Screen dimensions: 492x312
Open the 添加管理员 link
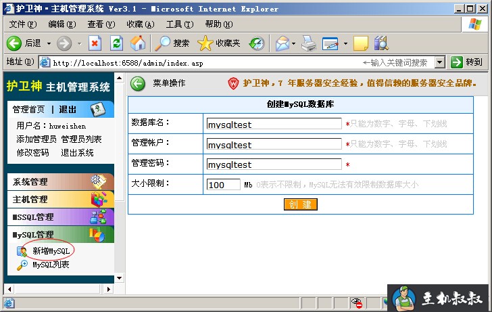(x=36, y=139)
